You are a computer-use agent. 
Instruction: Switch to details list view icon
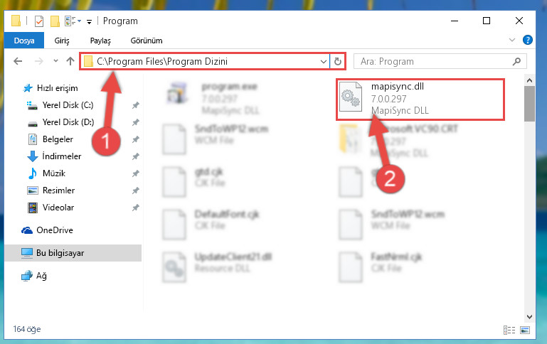509,330
